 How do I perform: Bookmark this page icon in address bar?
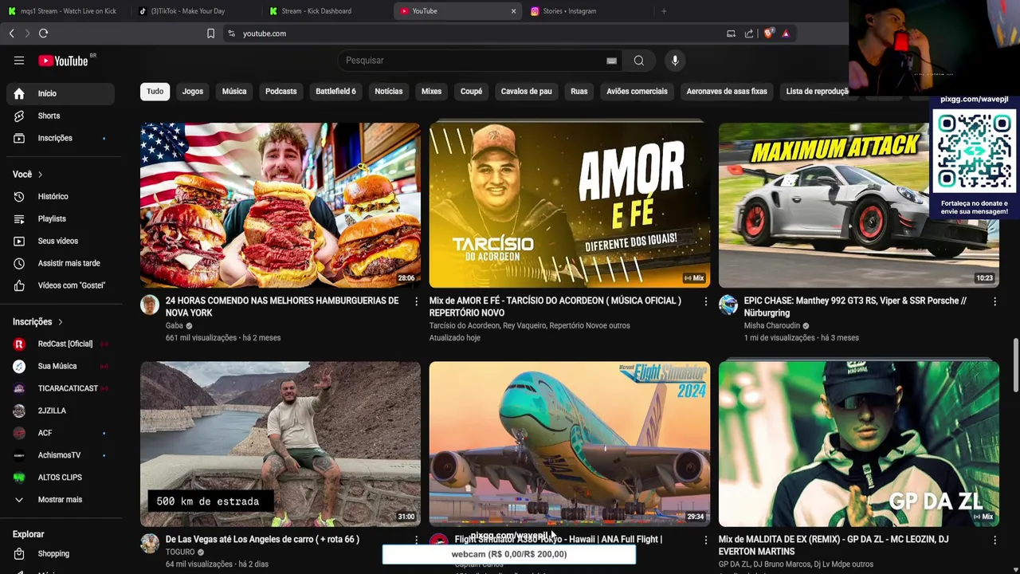[x=210, y=33]
